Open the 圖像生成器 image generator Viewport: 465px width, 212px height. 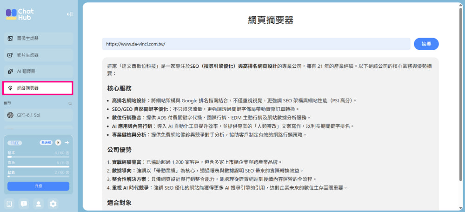pyautogui.click(x=38, y=39)
